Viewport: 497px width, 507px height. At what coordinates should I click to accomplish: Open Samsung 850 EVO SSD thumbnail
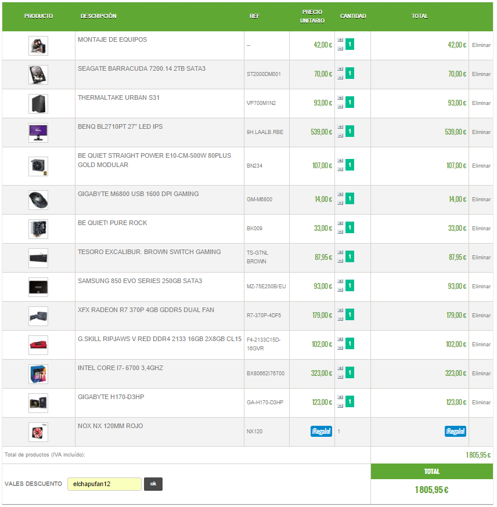pos(38,287)
